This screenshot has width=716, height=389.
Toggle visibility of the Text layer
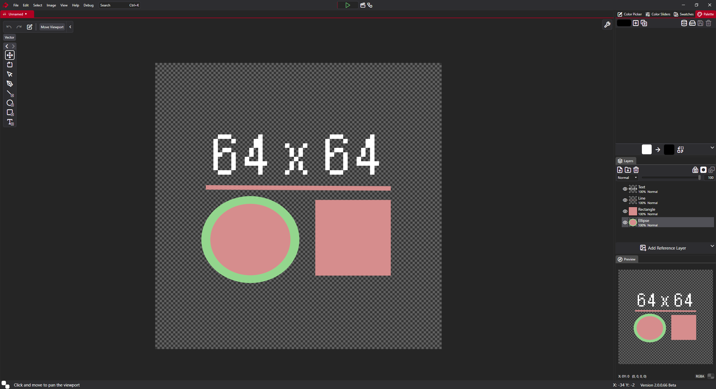625,189
